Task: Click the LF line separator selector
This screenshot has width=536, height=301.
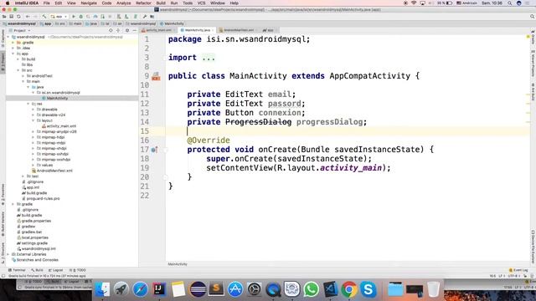Action: tap(502, 276)
